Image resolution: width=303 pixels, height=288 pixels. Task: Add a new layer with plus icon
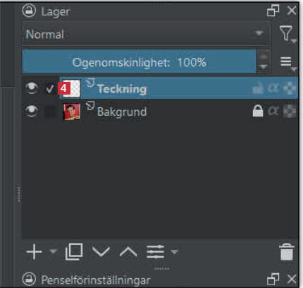click(35, 252)
